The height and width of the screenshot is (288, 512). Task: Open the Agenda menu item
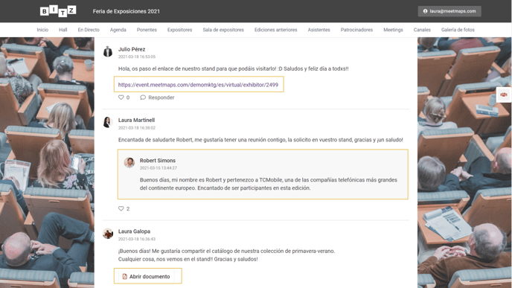point(118,30)
